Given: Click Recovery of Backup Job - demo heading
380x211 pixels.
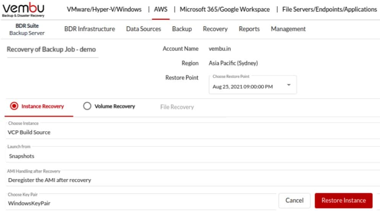Looking at the screenshot, I should [51, 49].
